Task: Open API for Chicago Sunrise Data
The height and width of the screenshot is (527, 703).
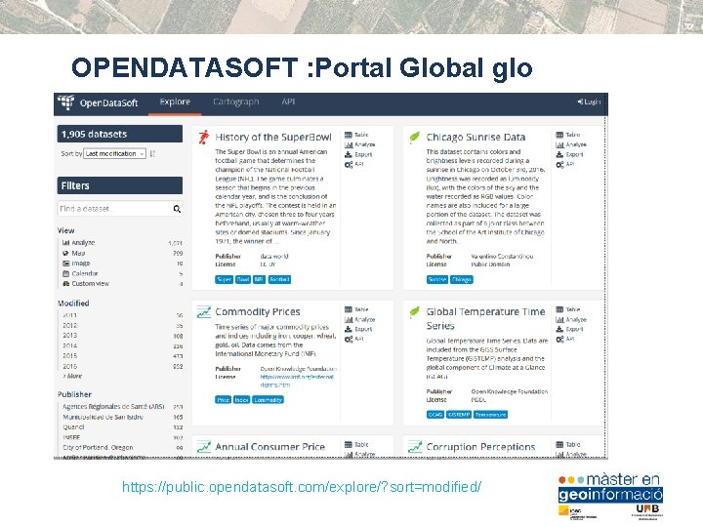Action: [x=565, y=165]
